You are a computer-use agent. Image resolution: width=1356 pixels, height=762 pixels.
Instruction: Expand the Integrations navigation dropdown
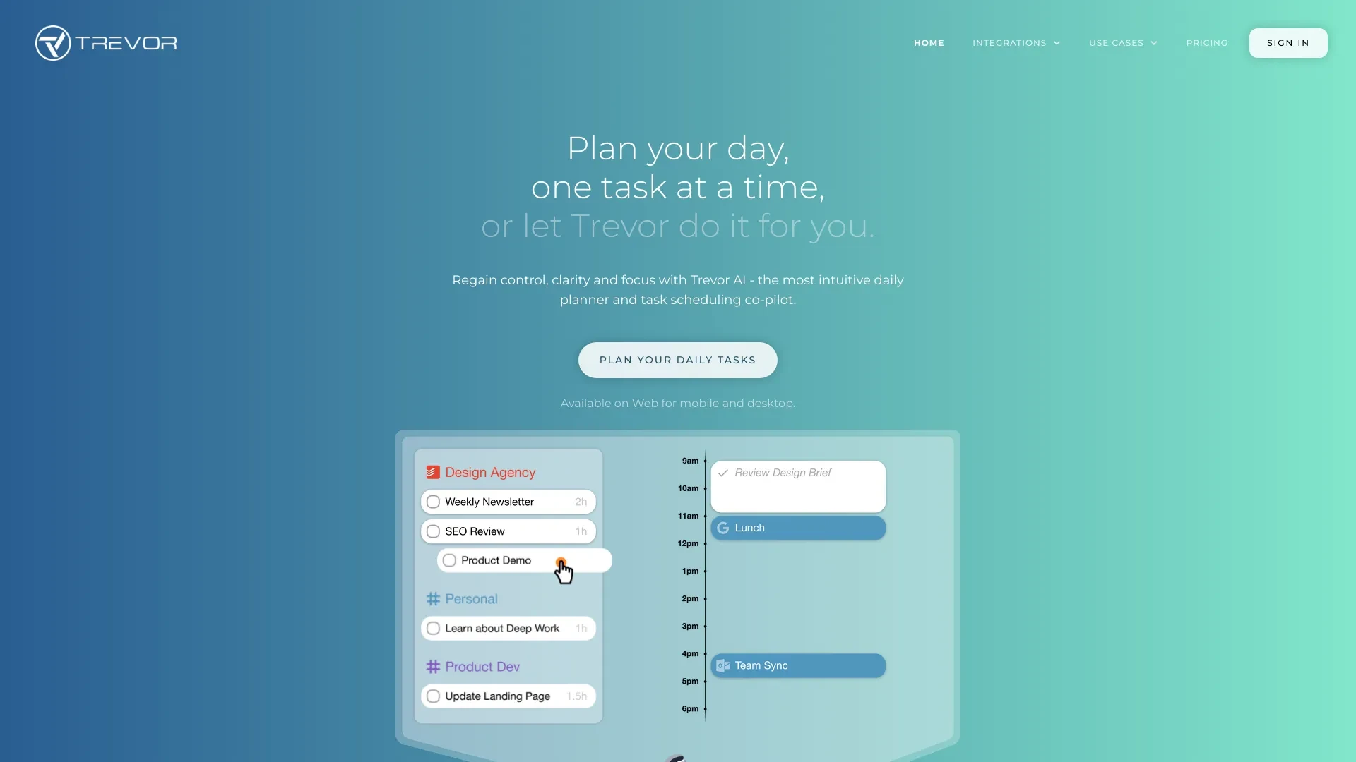coord(1016,43)
